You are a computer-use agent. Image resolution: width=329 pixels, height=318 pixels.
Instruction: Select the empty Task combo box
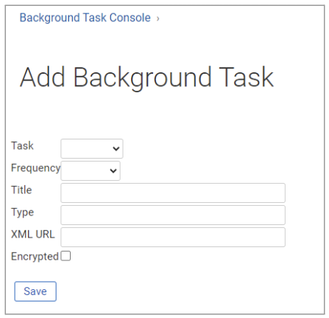point(92,148)
